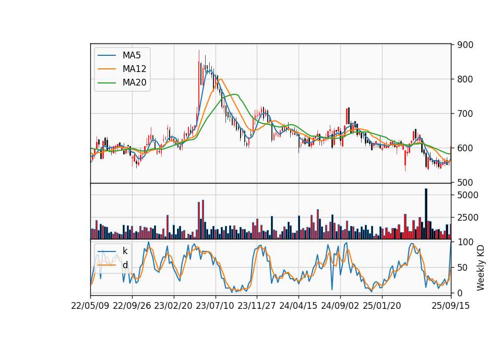Image resolution: width=501 pixels, height=360 pixels.
Task: Click the 25/09/15 date tick label
Action: [x=451, y=306]
